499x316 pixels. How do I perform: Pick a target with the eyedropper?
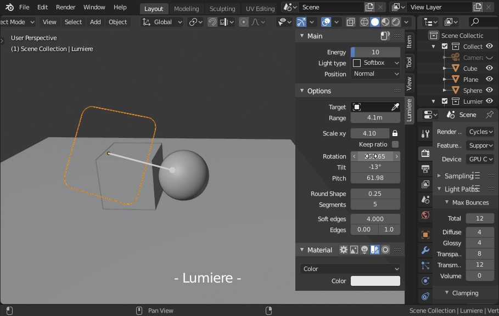(395, 107)
